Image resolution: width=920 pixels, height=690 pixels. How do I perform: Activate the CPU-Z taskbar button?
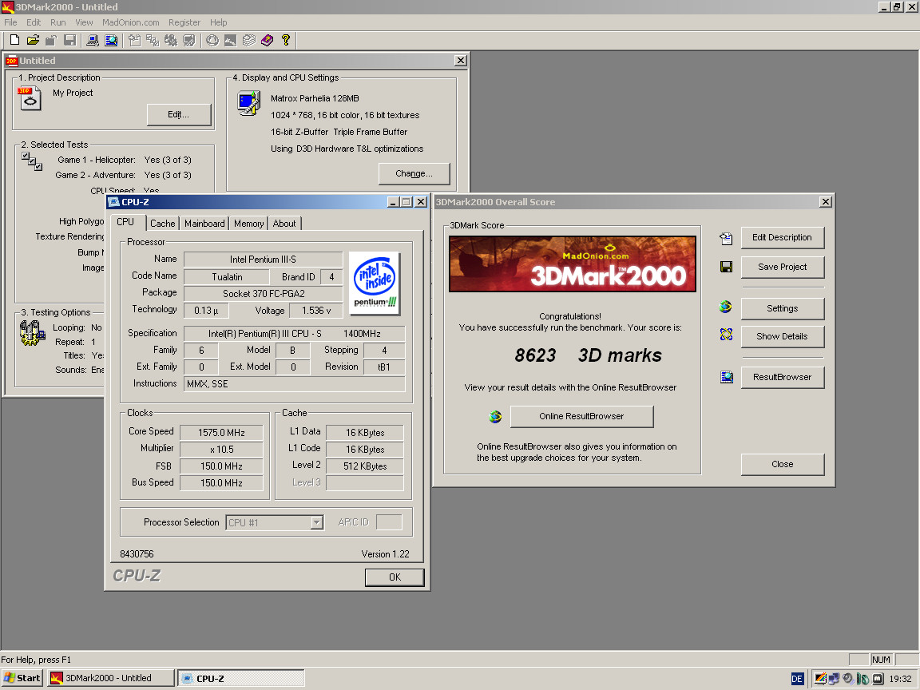241,678
